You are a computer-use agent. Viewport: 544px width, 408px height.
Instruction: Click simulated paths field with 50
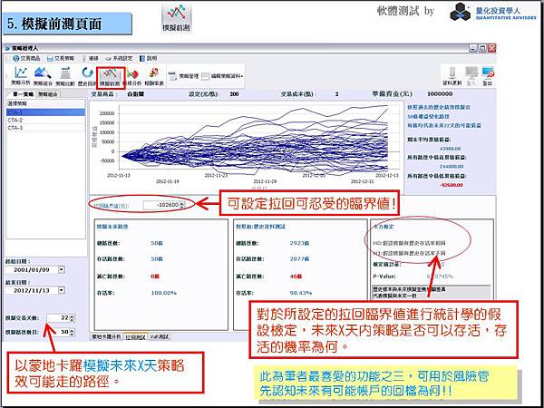(x=58, y=332)
